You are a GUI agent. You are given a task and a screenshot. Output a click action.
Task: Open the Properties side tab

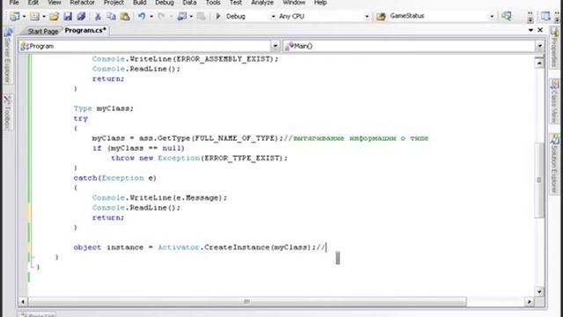(555, 48)
